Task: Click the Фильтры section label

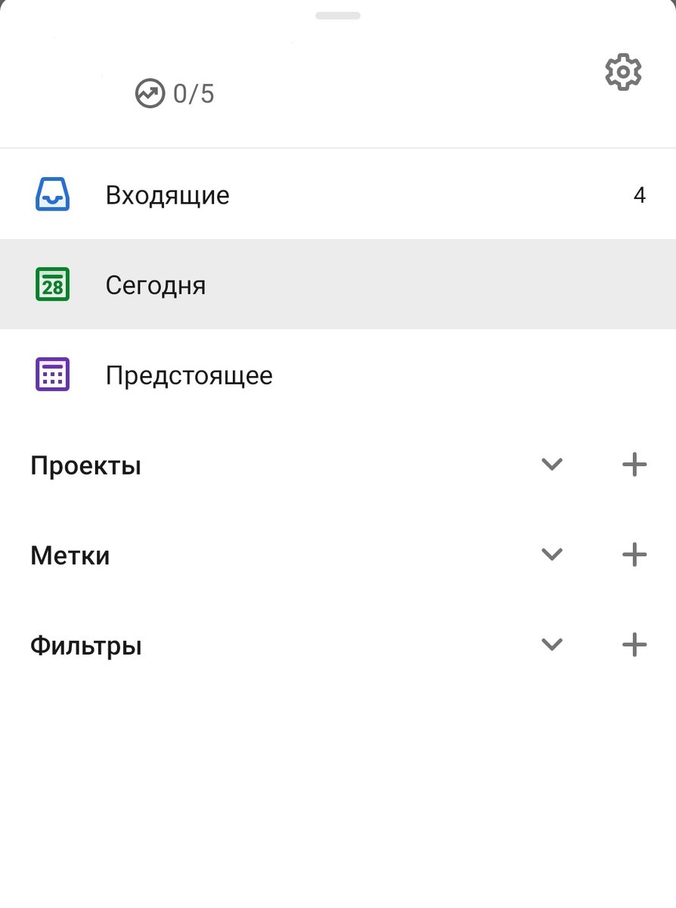Action: (85, 645)
